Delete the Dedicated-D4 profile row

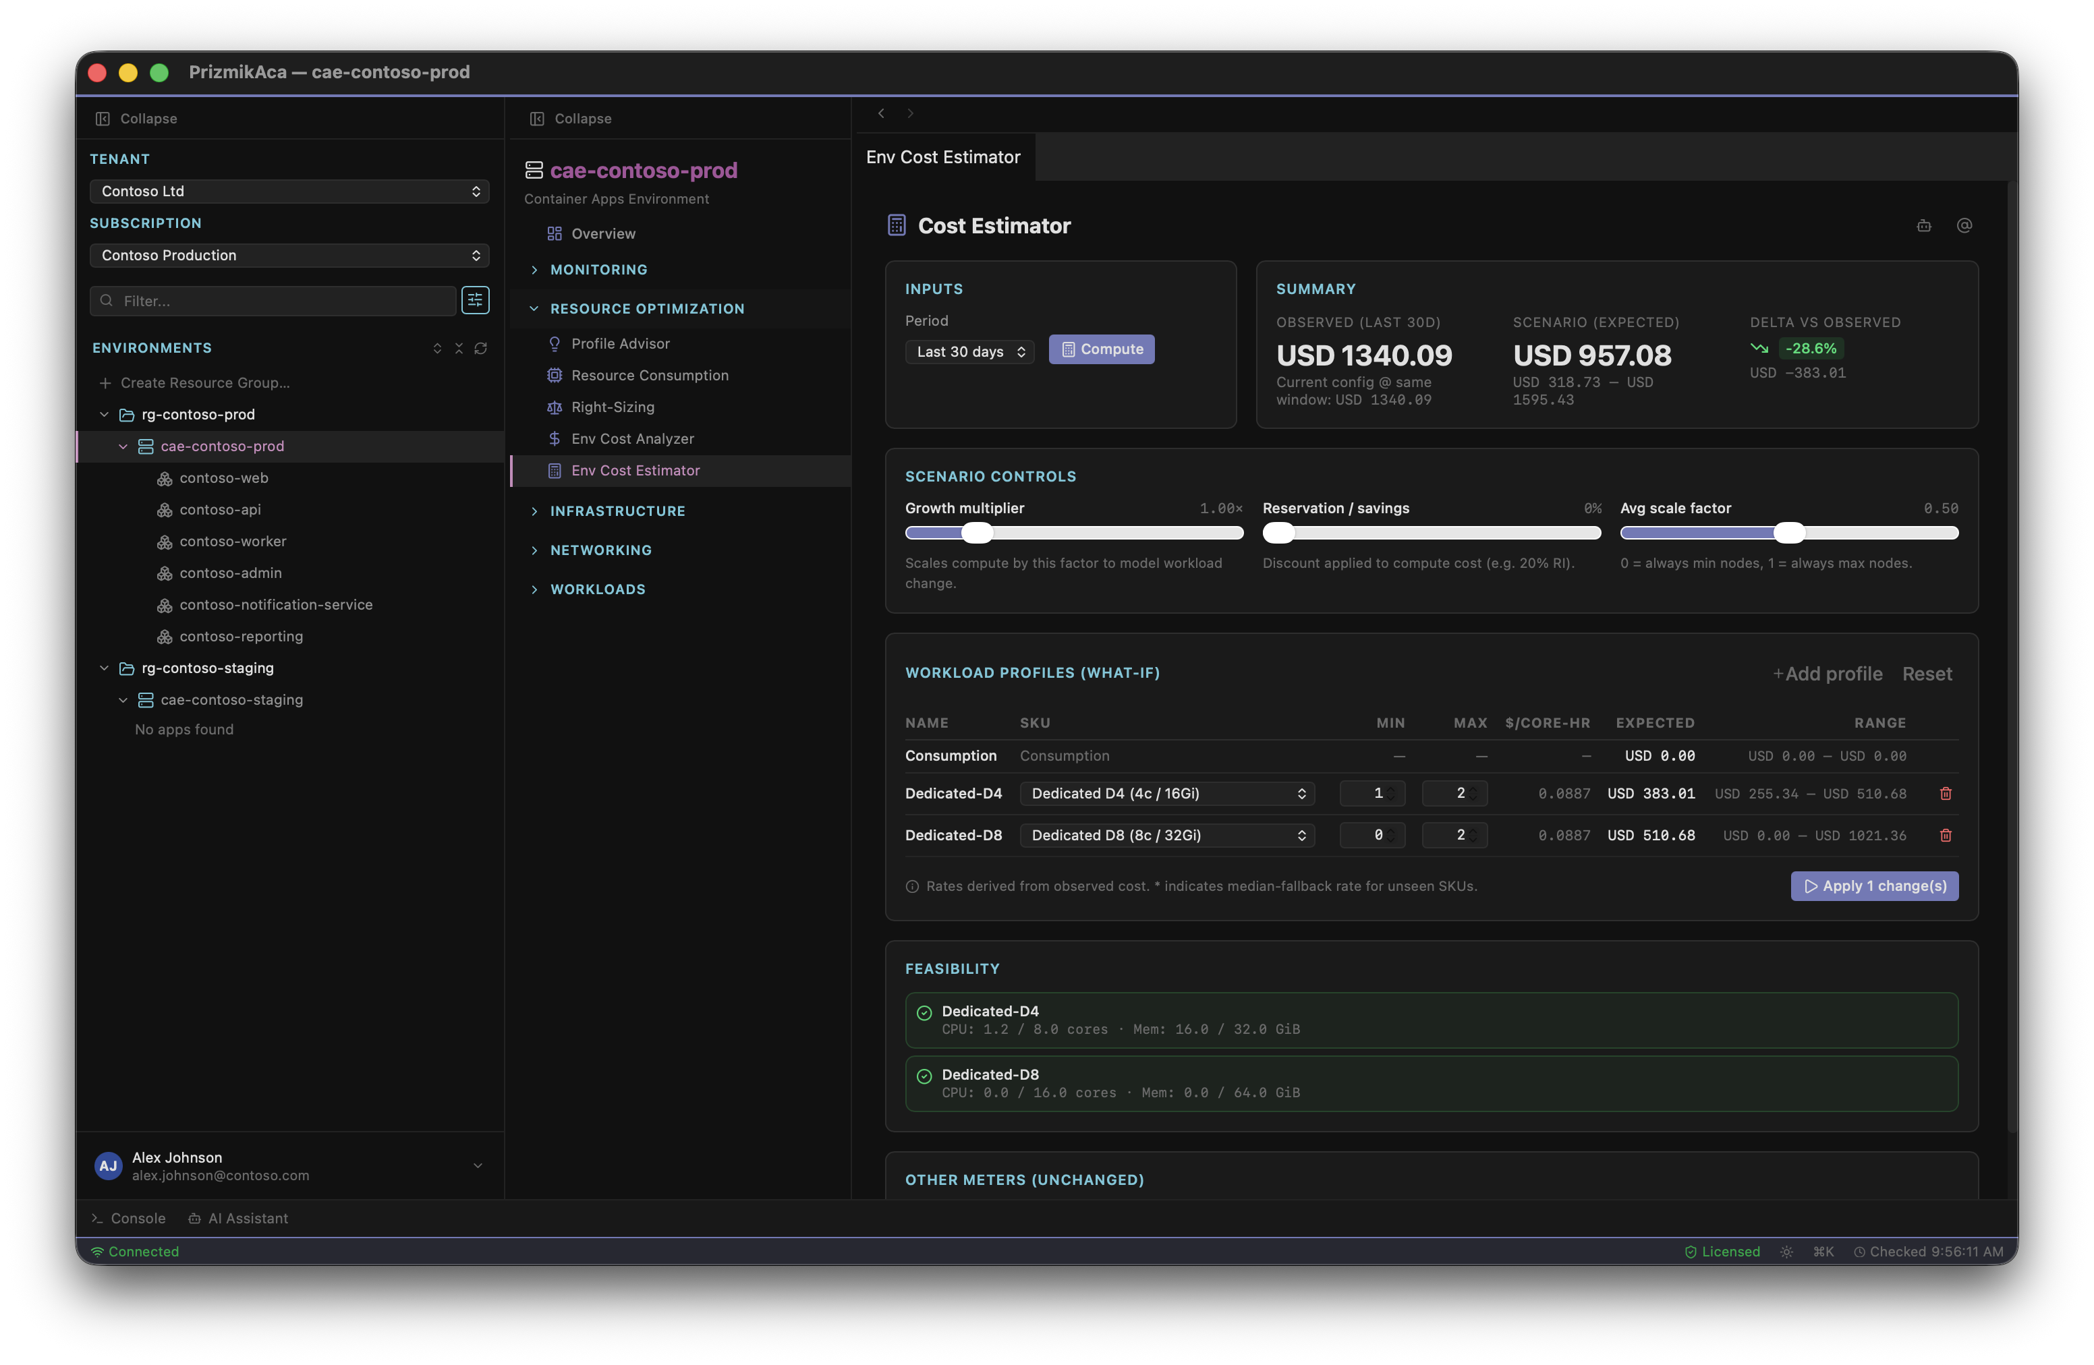[1946, 793]
